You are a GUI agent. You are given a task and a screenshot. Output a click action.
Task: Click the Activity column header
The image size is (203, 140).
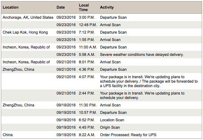pos(107,7)
